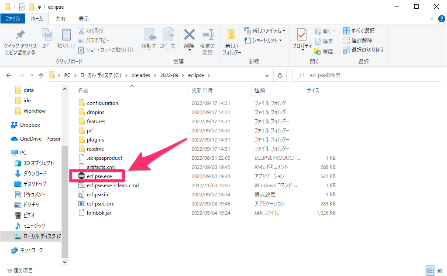Pin to Quick Access pushpin icon
Viewport: 447px width, 276px height.
coord(20,35)
